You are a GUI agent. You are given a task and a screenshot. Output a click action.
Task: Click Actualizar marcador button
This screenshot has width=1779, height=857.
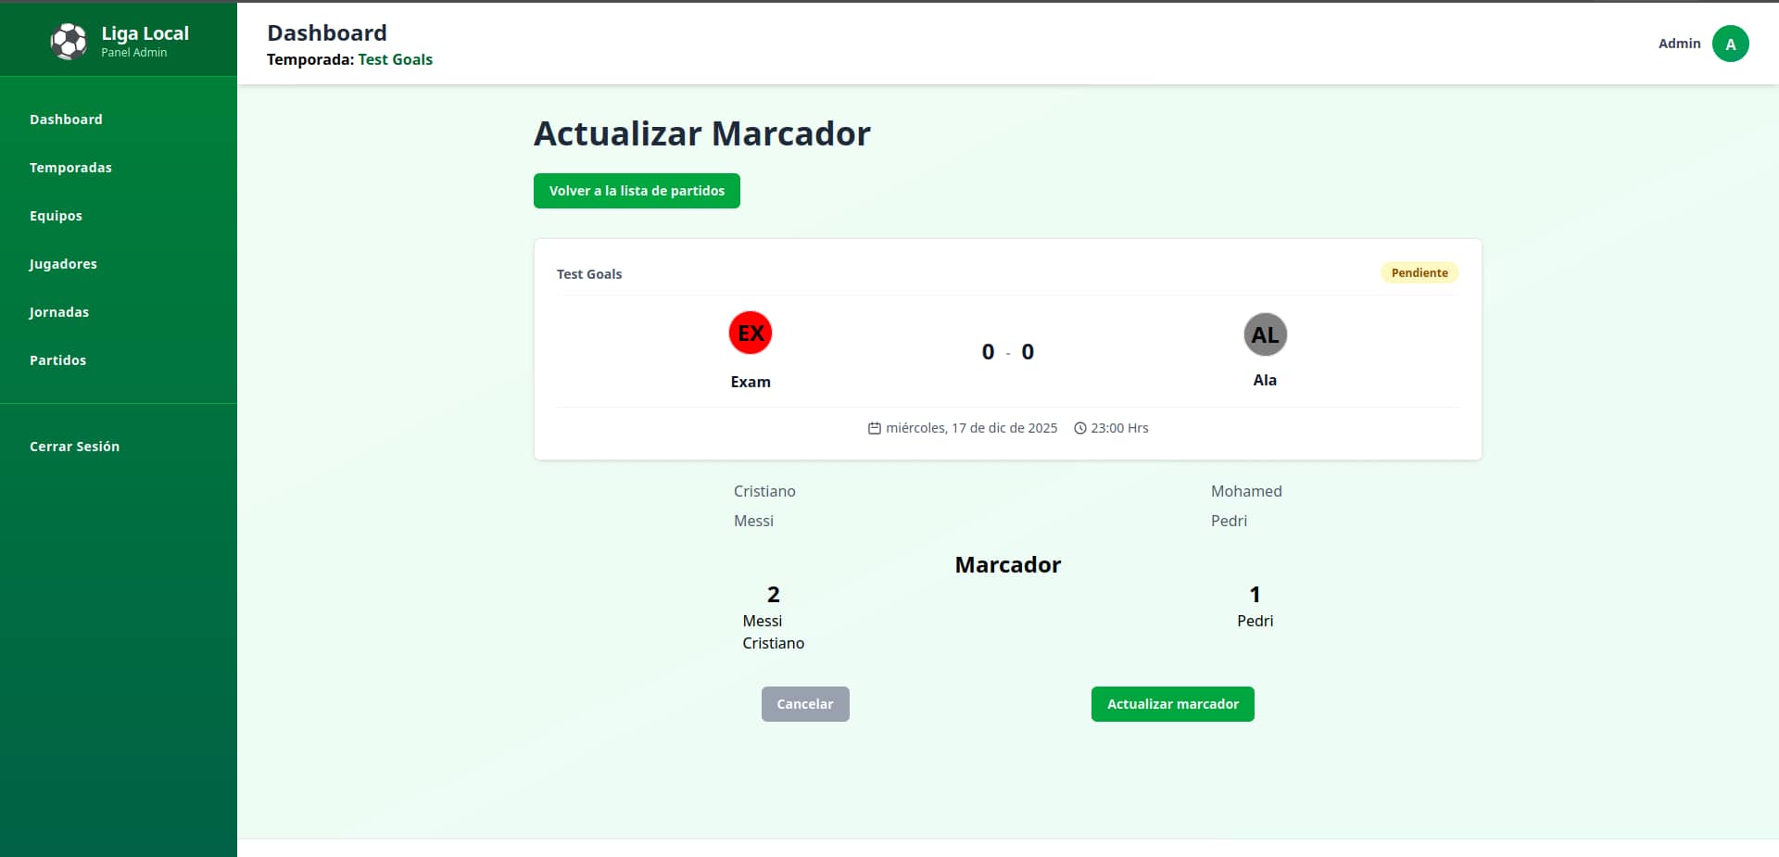point(1172,704)
